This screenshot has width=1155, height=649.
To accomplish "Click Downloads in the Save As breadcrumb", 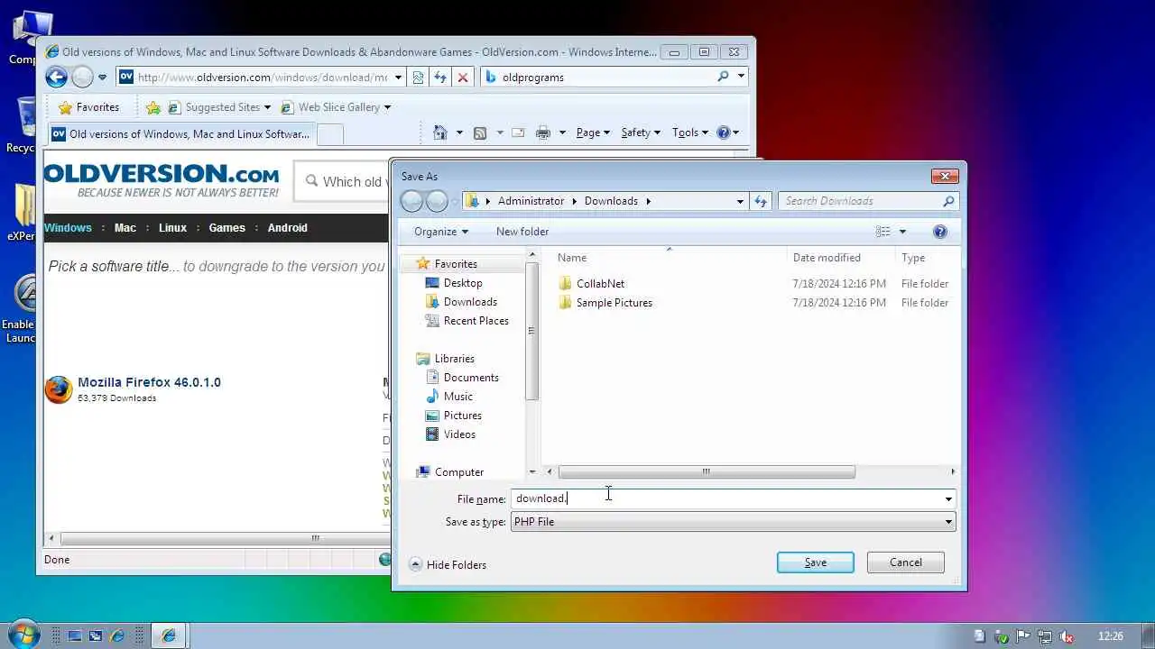I will click(611, 201).
